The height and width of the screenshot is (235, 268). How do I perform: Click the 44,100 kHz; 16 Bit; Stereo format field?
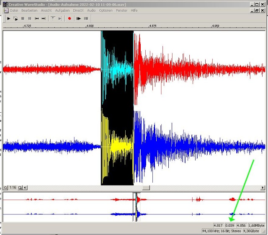tap(222, 231)
